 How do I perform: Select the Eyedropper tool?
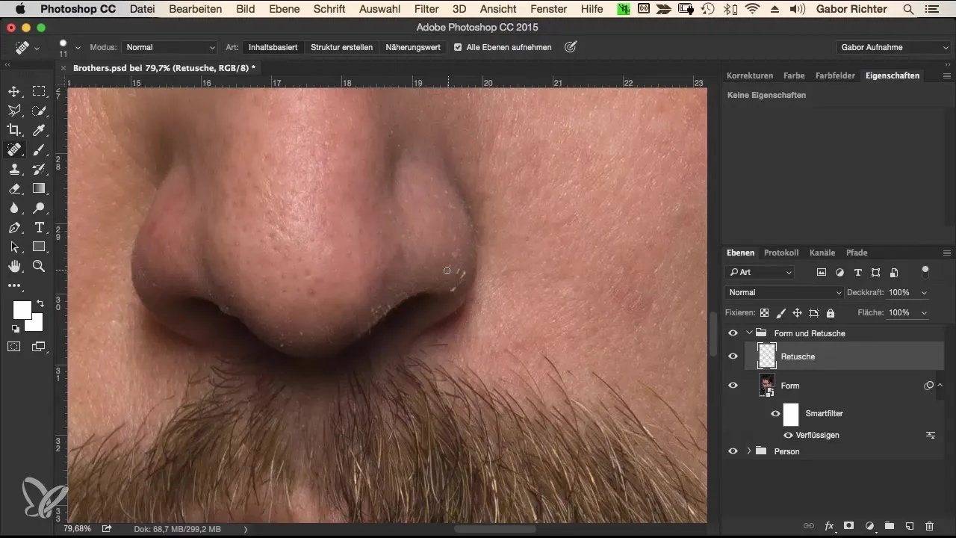click(x=39, y=130)
